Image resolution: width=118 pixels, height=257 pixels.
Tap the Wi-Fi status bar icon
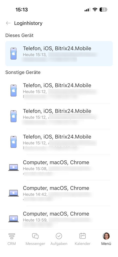click(x=95, y=10)
